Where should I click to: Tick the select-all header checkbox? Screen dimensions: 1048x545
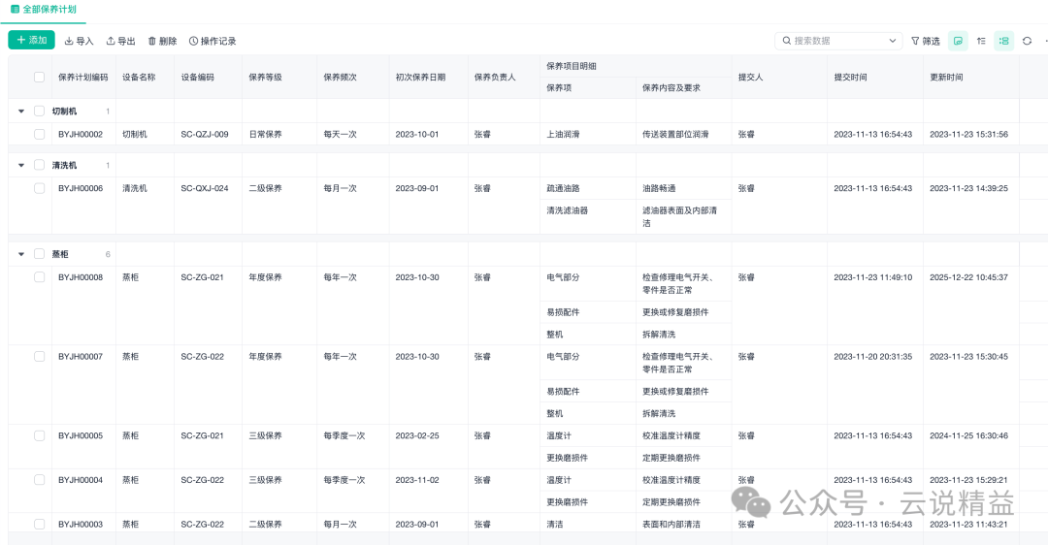tap(40, 77)
